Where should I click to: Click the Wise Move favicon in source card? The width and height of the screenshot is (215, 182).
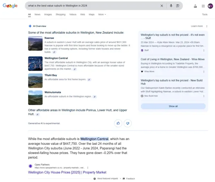point(142,72)
